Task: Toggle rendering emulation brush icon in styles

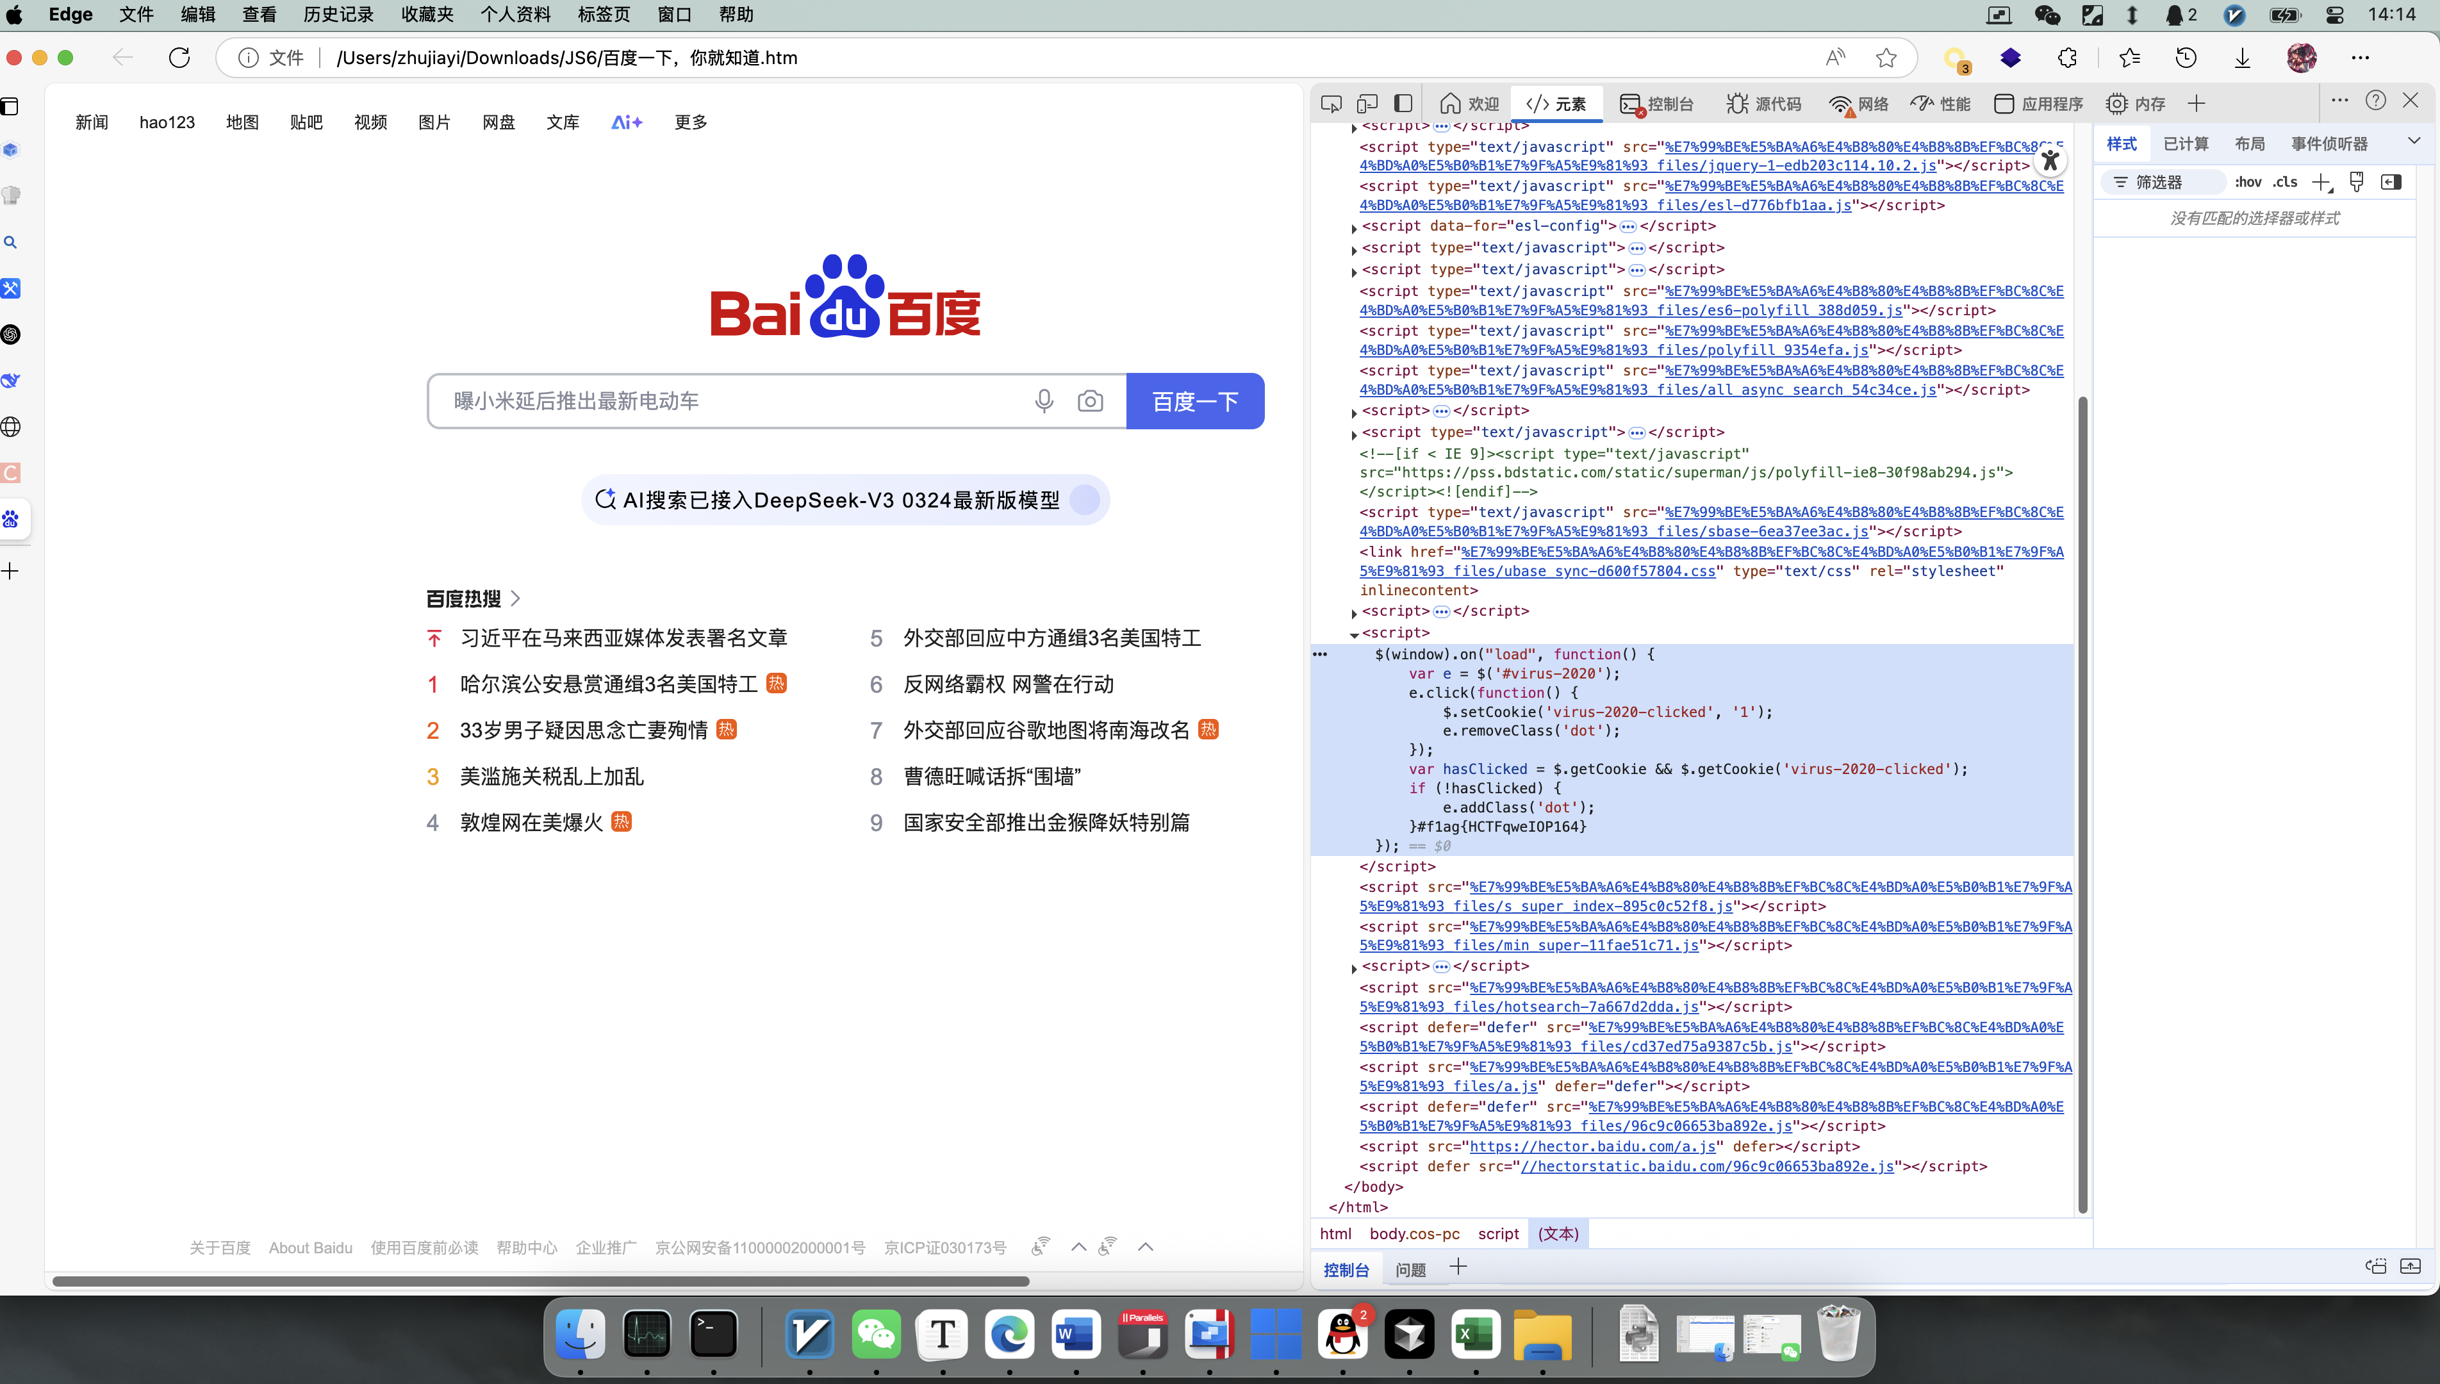Action: pos(2355,183)
